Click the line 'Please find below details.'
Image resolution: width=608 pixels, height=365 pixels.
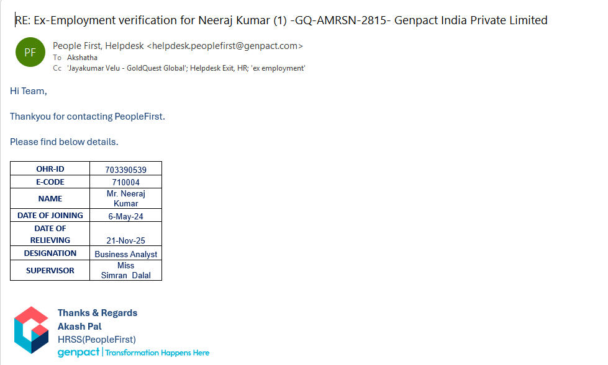click(x=64, y=142)
